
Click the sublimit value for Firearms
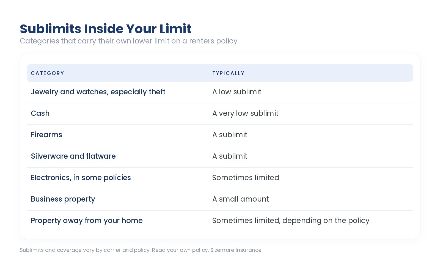[230, 135]
